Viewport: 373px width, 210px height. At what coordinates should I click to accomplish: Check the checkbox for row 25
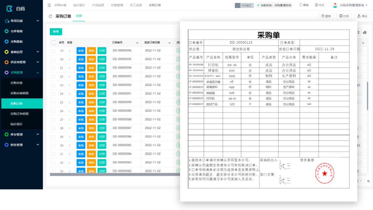click(54, 102)
